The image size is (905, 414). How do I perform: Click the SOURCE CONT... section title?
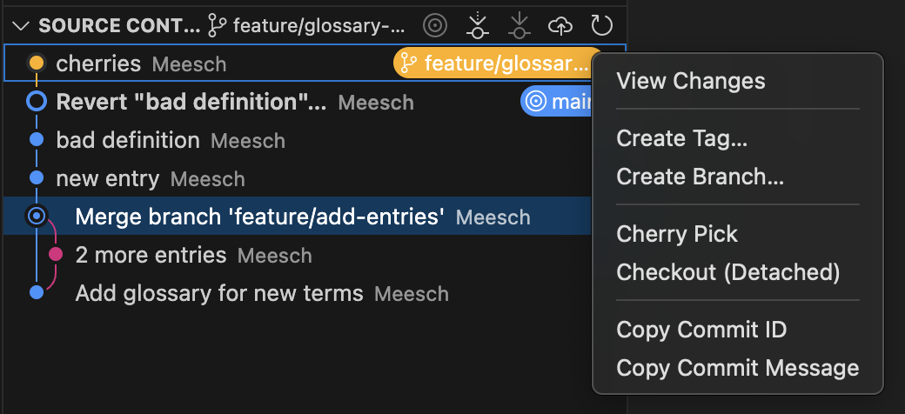pos(119,26)
